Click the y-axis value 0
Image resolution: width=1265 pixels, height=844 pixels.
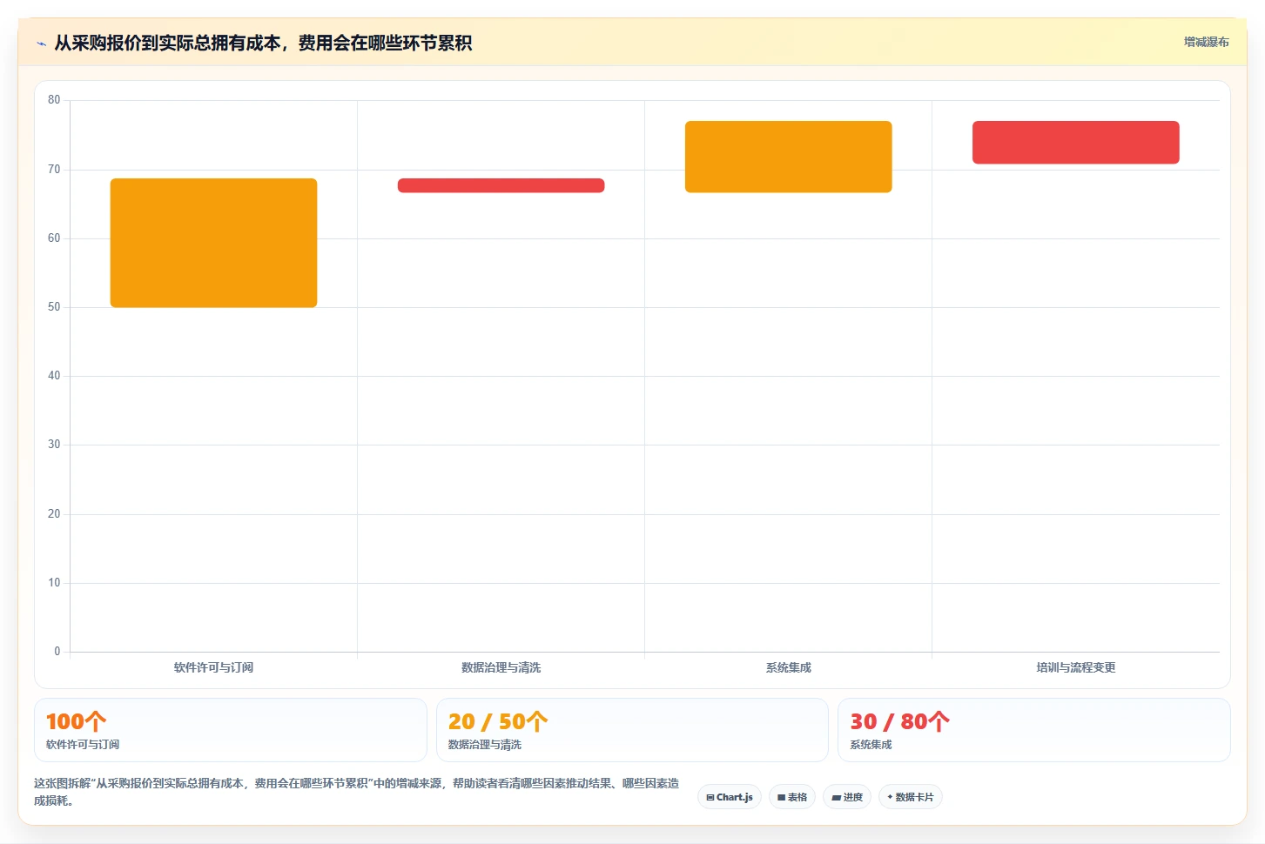[57, 652]
